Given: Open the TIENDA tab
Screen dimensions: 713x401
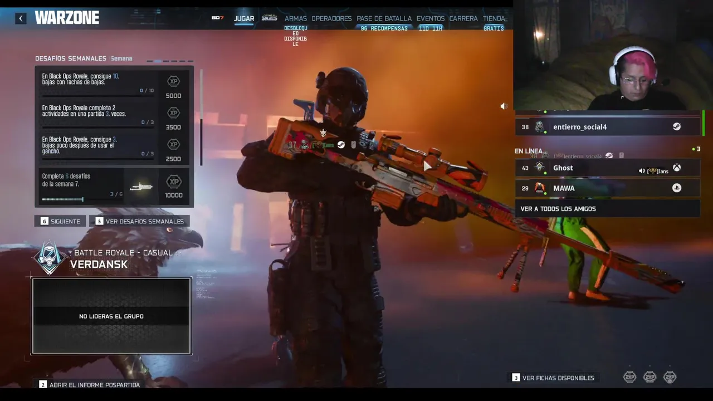Looking at the screenshot, I should pos(494,18).
